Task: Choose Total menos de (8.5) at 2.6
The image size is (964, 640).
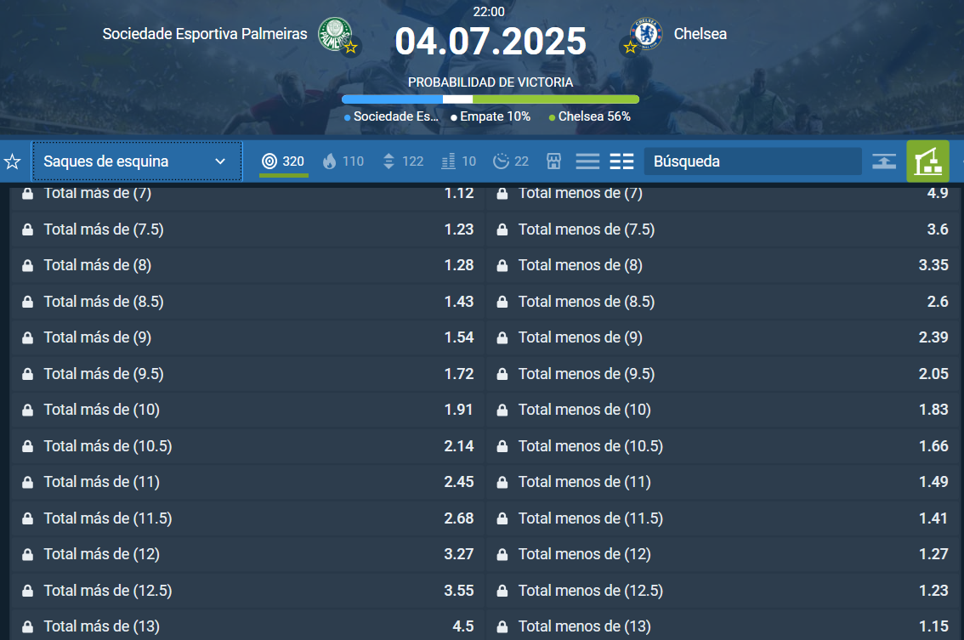Action: (x=723, y=302)
